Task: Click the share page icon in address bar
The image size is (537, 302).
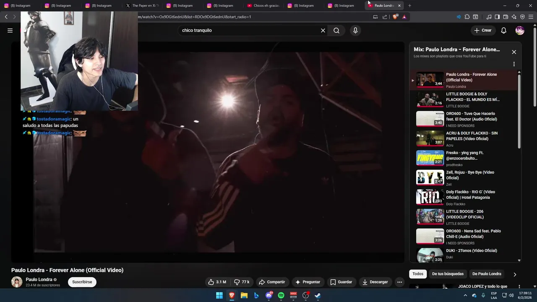Action: point(385,17)
